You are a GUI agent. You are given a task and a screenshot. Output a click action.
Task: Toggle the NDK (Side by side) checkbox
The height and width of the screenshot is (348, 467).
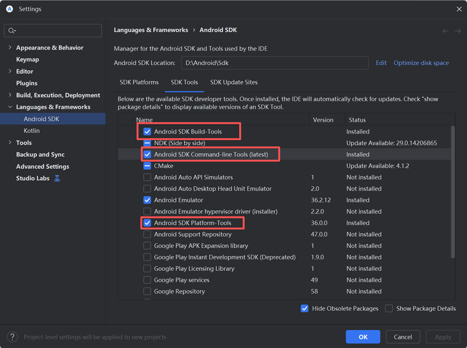click(x=147, y=143)
